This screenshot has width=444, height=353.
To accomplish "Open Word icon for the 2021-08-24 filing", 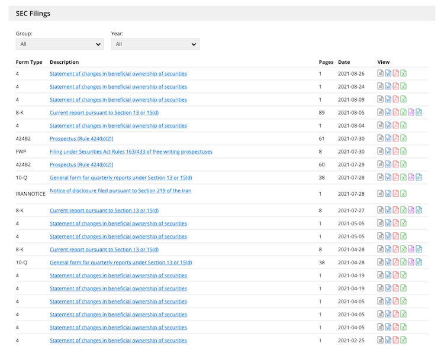I will (x=388, y=86).
